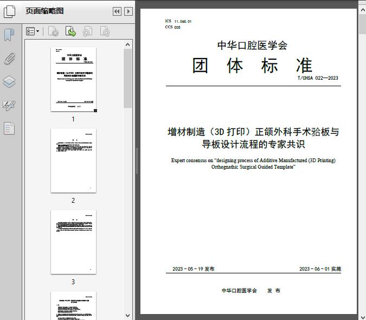The image size is (366, 320).
Task: Click the English line 'Orthognathic Surgical Guided Template'
Action: (253, 167)
